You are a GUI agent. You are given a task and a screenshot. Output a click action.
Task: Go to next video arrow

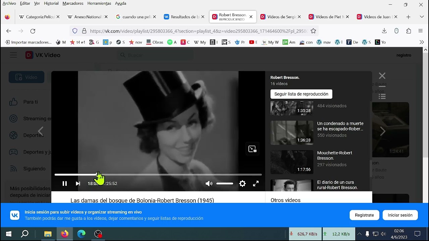click(x=382, y=131)
